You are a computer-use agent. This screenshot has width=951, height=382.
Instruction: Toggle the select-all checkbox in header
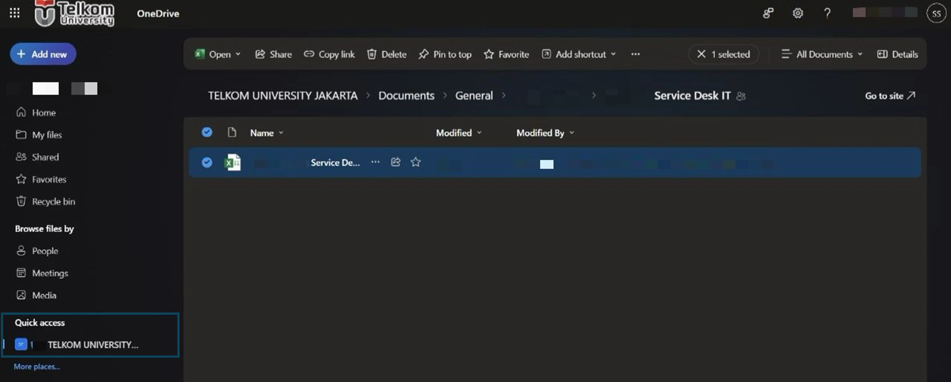click(207, 132)
